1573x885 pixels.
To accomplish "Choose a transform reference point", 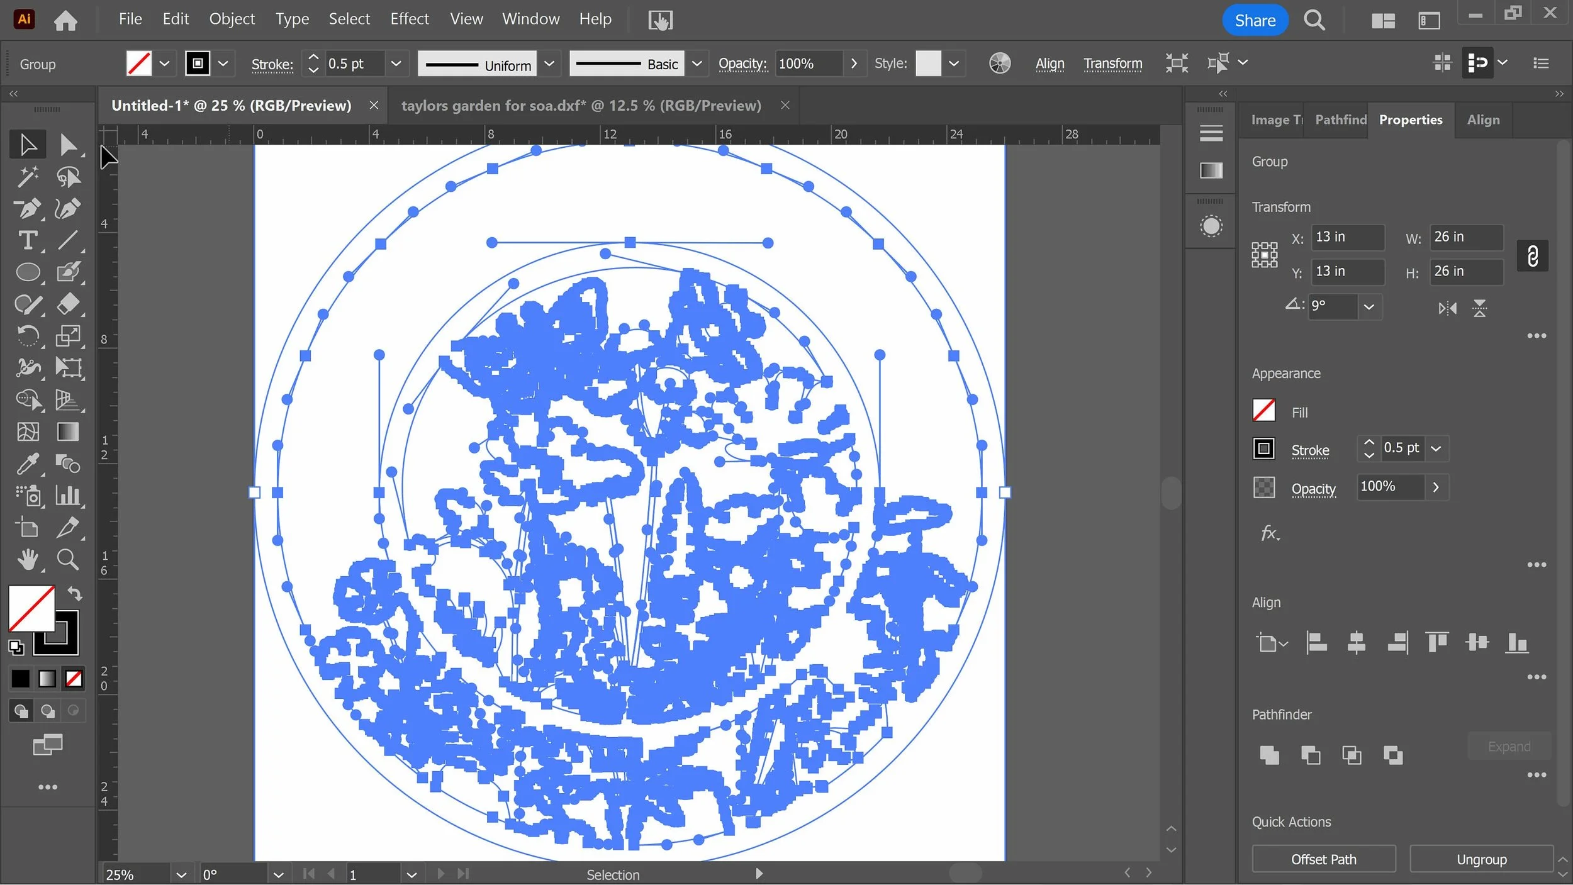I will [1264, 255].
